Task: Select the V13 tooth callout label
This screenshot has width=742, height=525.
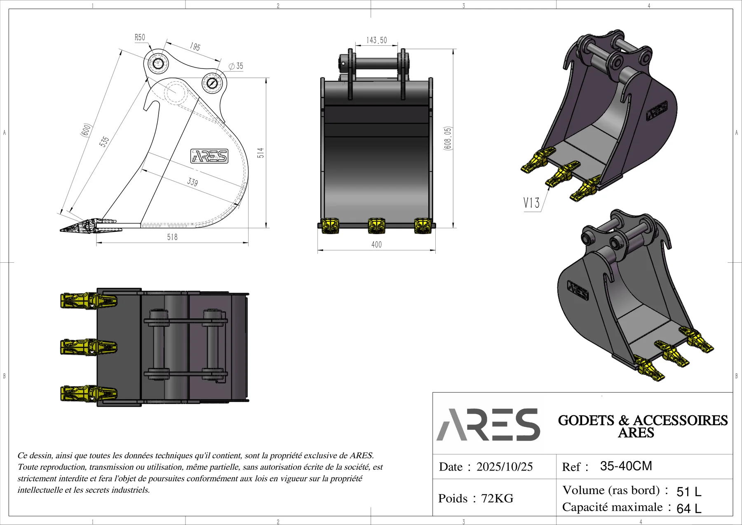Action: [x=531, y=203]
